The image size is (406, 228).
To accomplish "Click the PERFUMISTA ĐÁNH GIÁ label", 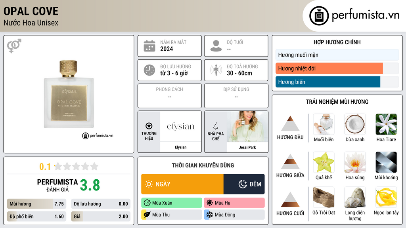I will click(x=57, y=186).
